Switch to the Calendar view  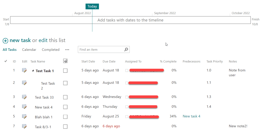coord(29,50)
